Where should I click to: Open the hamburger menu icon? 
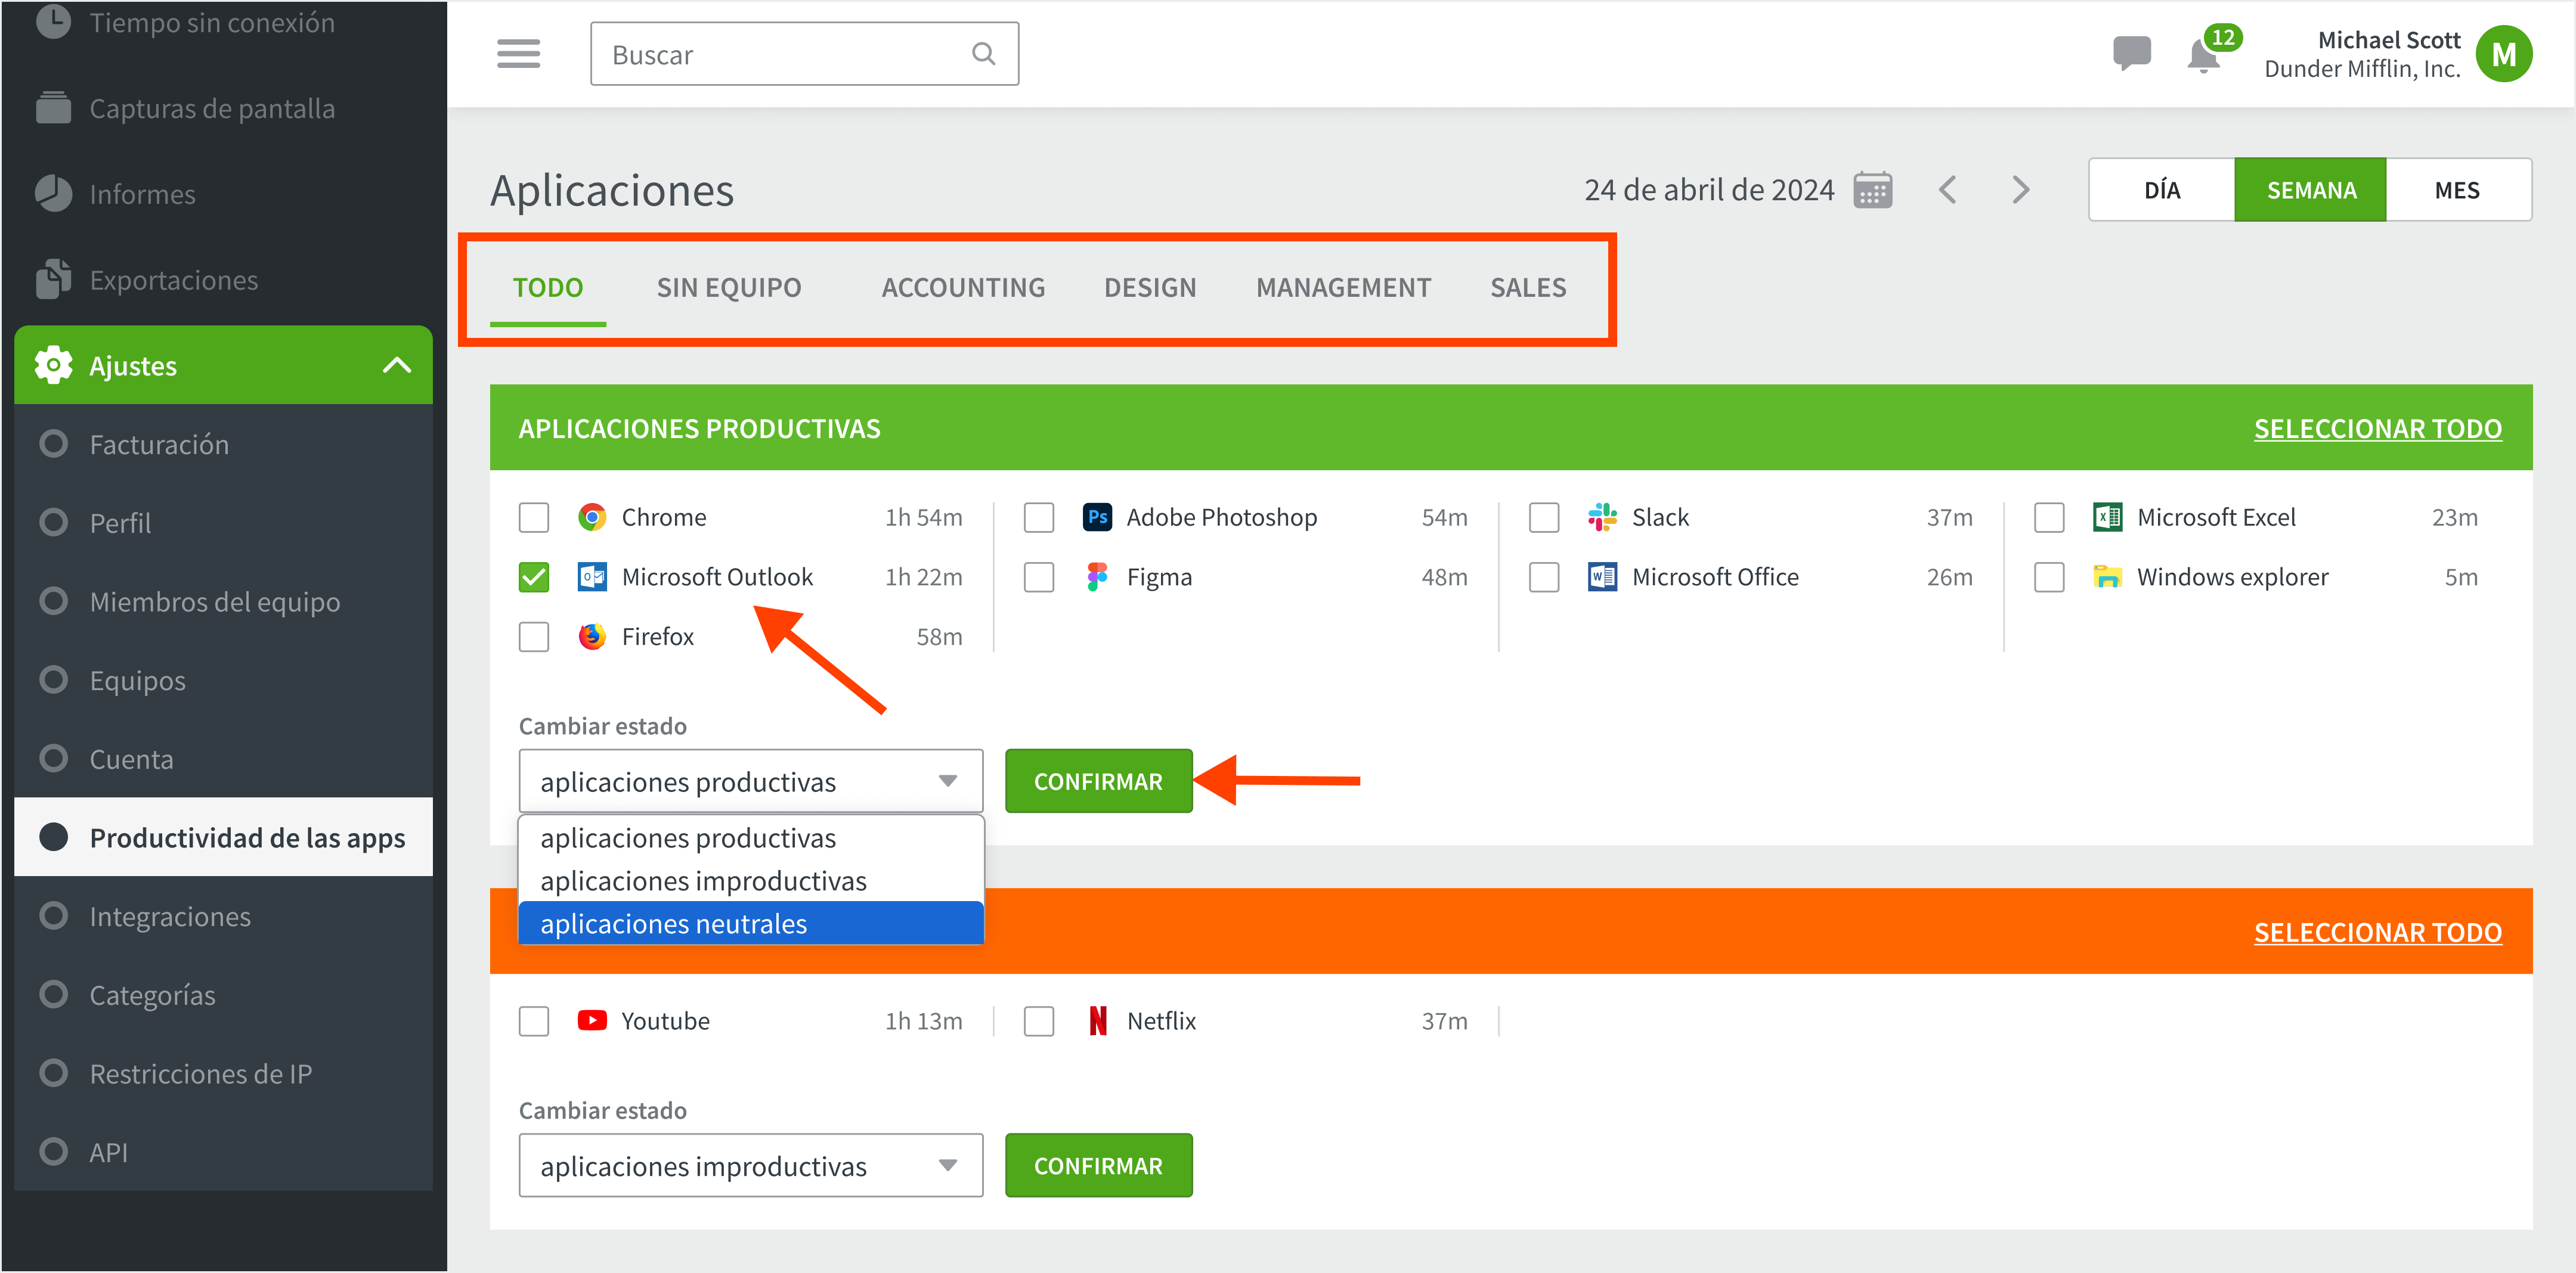518,54
